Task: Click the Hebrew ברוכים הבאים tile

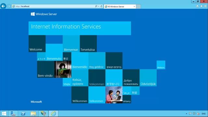Action: click(x=114, y=61)
